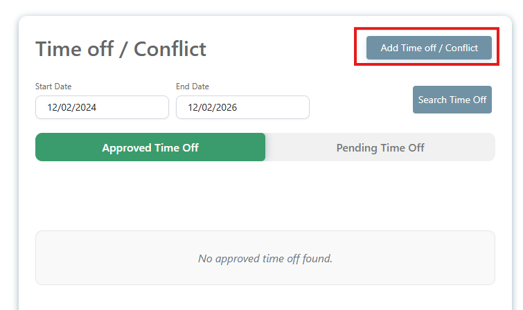Click the Time off / Conflict page heading
Image resolution: width=523 pixels, height=310 pixels.
click(121, 49)
